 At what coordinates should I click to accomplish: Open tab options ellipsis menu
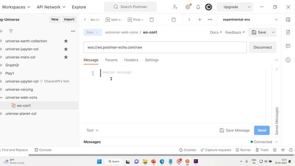point(210,19)
